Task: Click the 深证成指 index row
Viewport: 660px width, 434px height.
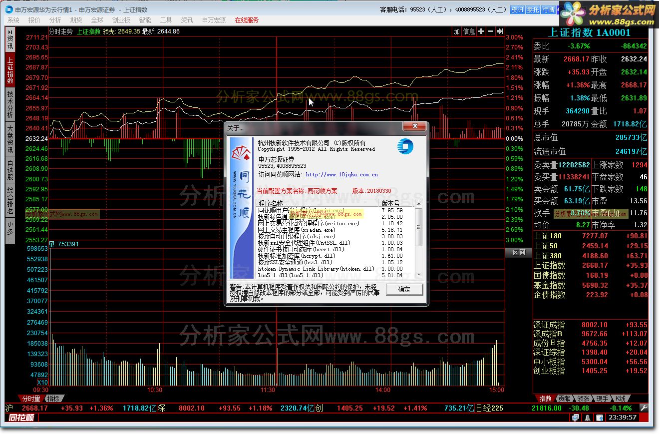Action: (x=591, y=325)
